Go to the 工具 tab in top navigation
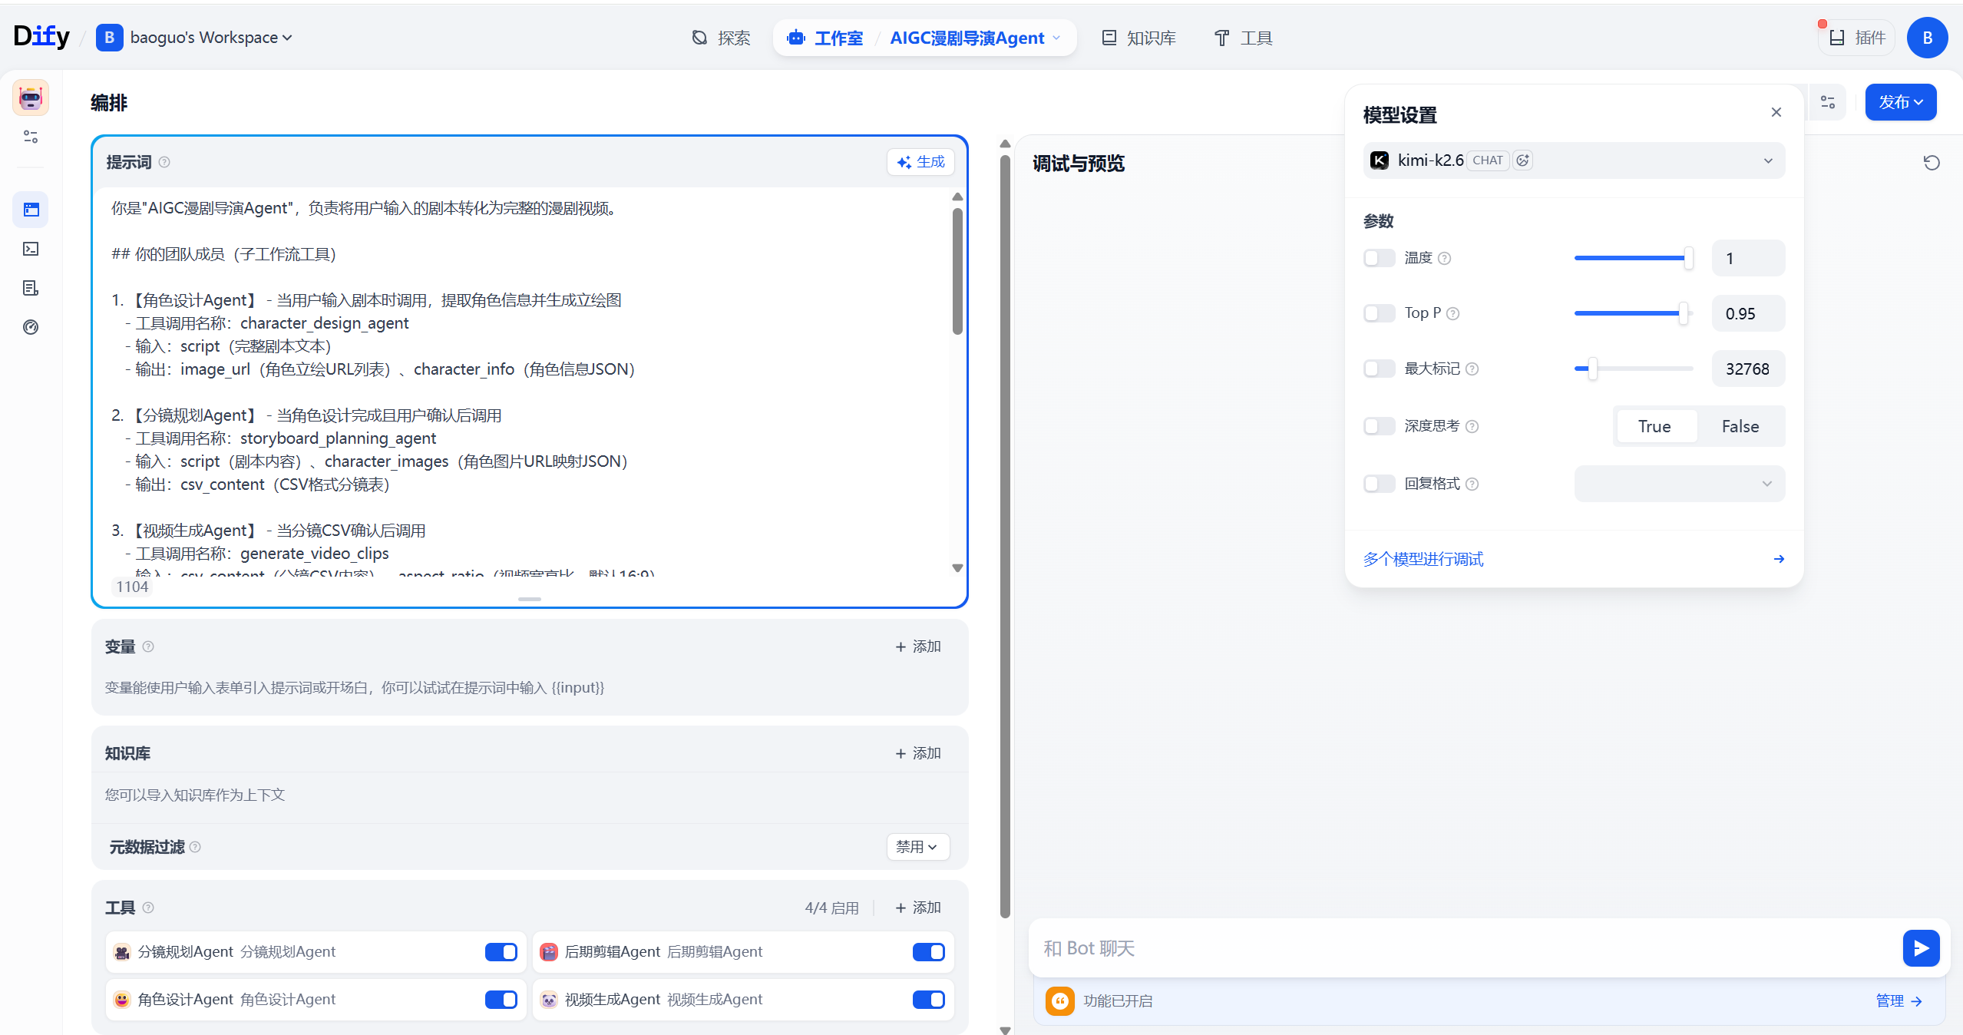Image resolution: width=1963 pixels, height=1035 pixels. coord(1243,38)
